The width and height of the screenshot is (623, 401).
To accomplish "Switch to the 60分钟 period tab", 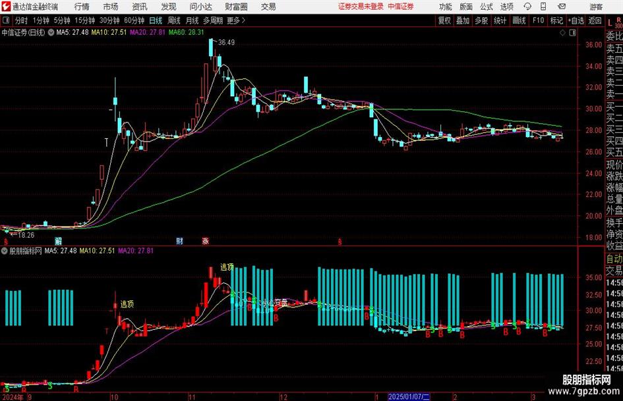I will tap(134, 20).
